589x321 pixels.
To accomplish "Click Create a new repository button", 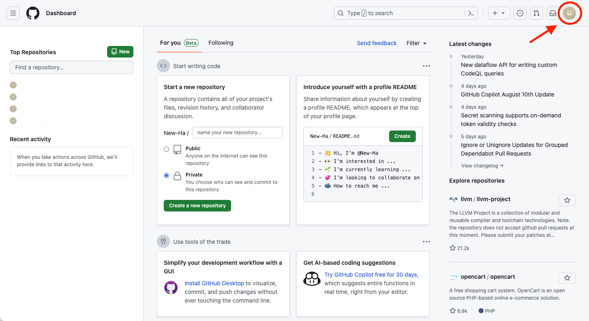I will click(x=197, y=206).
